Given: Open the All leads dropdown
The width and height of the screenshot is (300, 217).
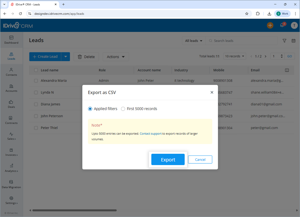Looking at the screenshot, I should tap(193, 40).
